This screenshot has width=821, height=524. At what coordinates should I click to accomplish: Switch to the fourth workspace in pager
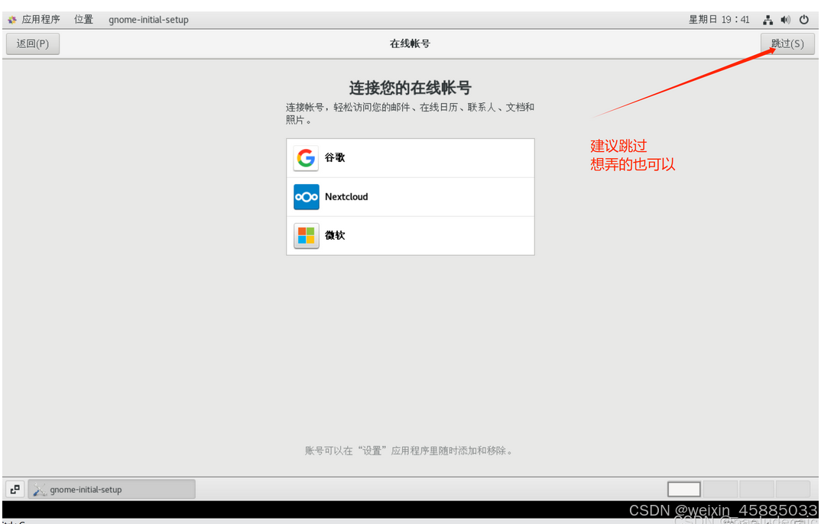click(x=792, y=490)
